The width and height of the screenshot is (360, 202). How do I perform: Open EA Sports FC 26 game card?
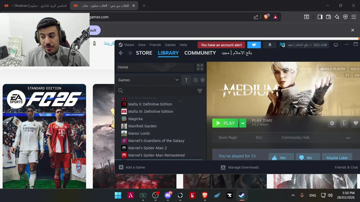pyautogui.click(x=44, y=136)
